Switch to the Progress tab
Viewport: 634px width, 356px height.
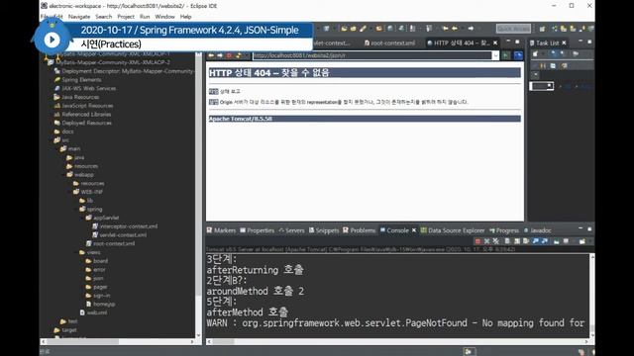click(504, 230)
